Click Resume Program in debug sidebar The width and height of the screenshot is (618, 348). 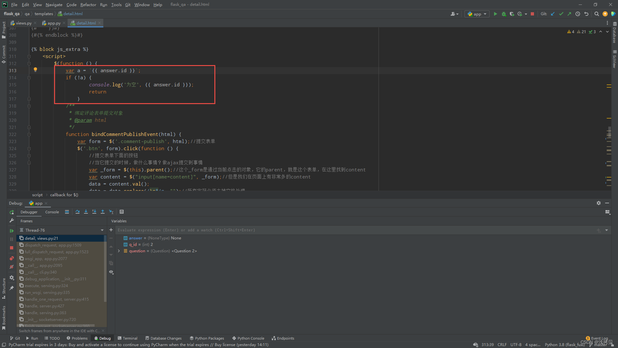(12, 231)
